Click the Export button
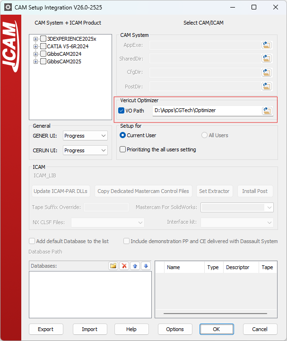Image resolution: width=287 pixels, height=341 pixels. click(46, 329)
